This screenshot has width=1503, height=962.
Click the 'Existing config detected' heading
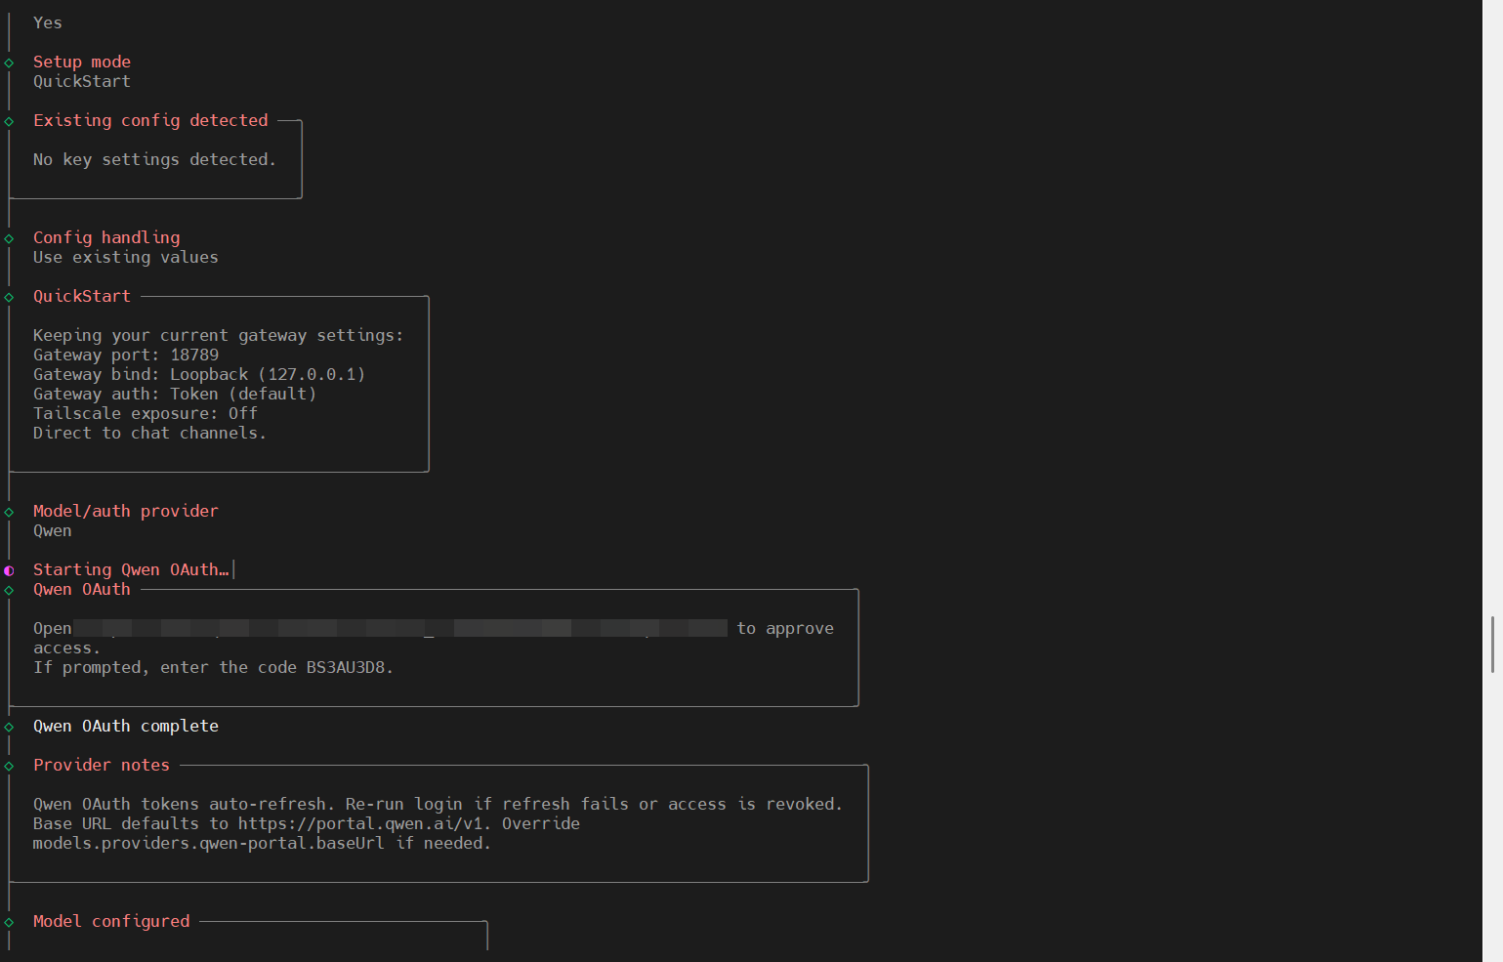(x=150, y=120)
